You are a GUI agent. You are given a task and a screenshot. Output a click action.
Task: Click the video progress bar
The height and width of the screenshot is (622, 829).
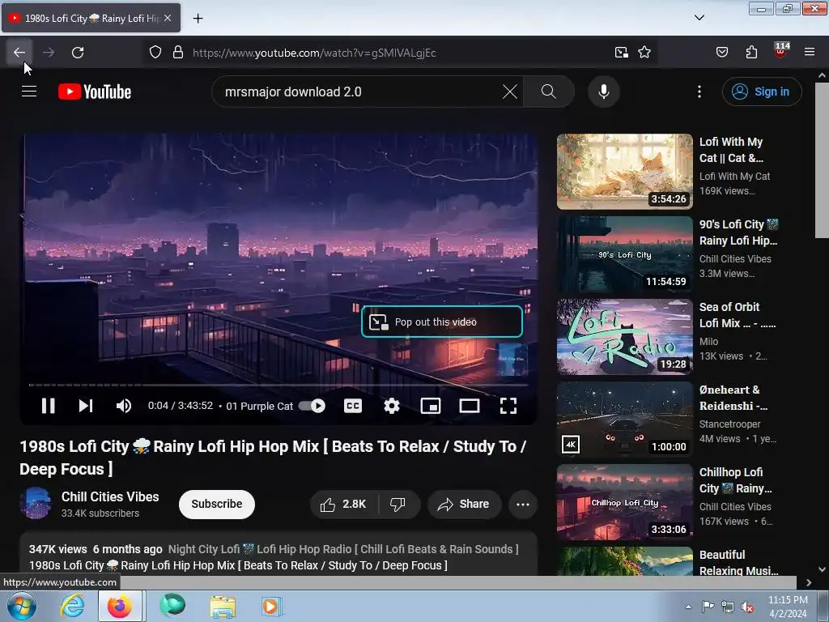[278, 385]
